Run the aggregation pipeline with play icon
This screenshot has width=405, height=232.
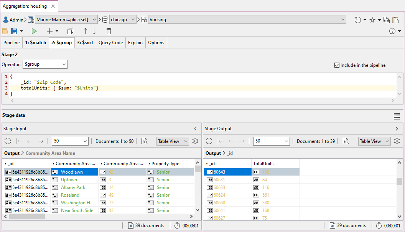coord(35,31)
